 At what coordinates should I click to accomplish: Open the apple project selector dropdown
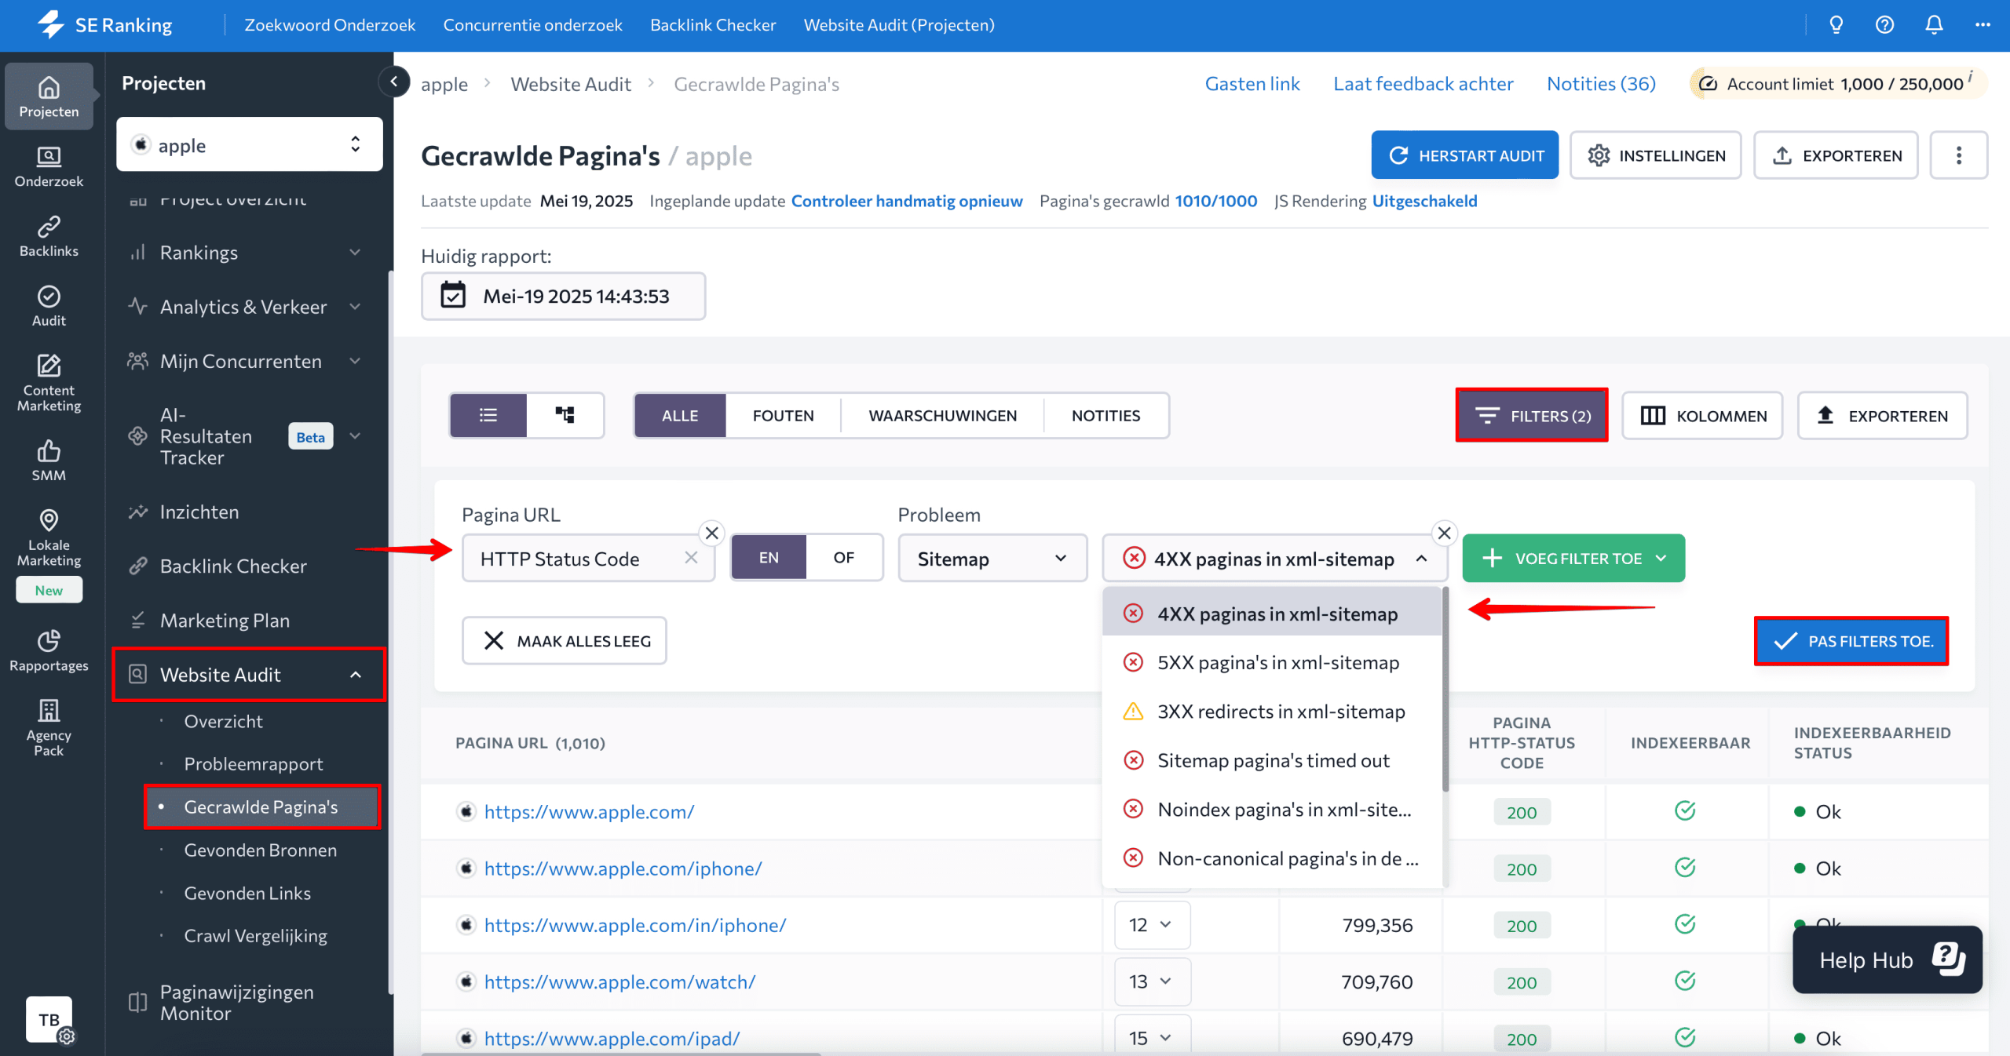click(x=250, y=145)
